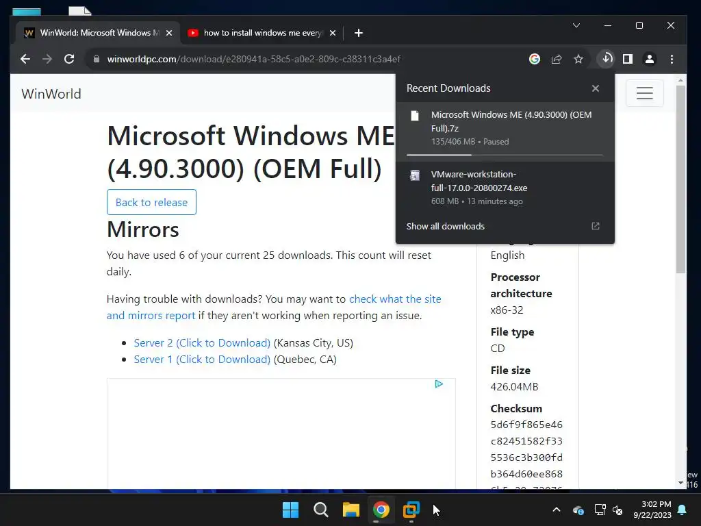
Task: Open the tab search dropdown chevron
Action: (576, 25)
